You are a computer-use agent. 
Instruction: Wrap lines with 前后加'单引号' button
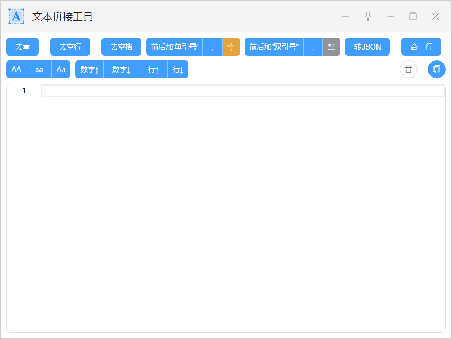point(174,47)
